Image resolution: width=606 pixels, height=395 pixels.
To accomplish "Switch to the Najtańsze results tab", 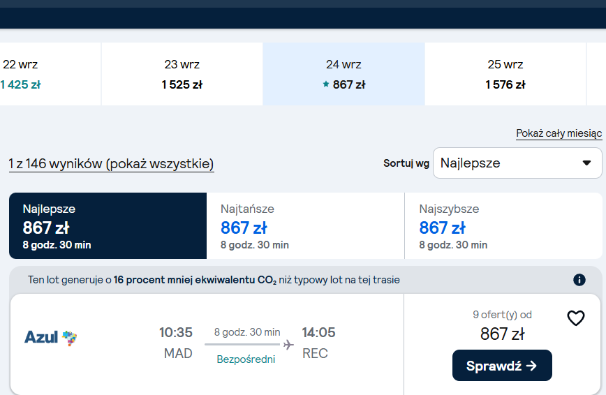I will coord(305,225).
